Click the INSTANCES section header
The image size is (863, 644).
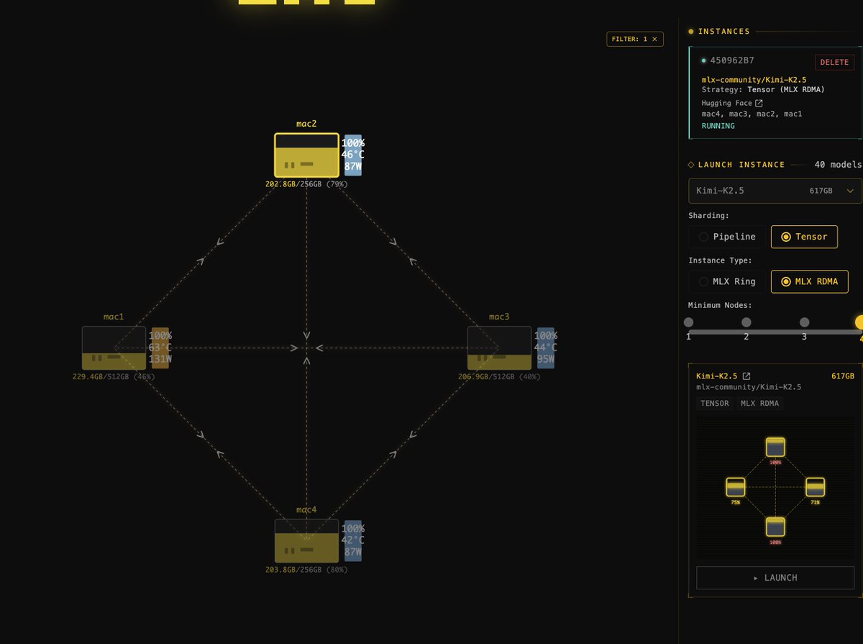tap(723, 32)
